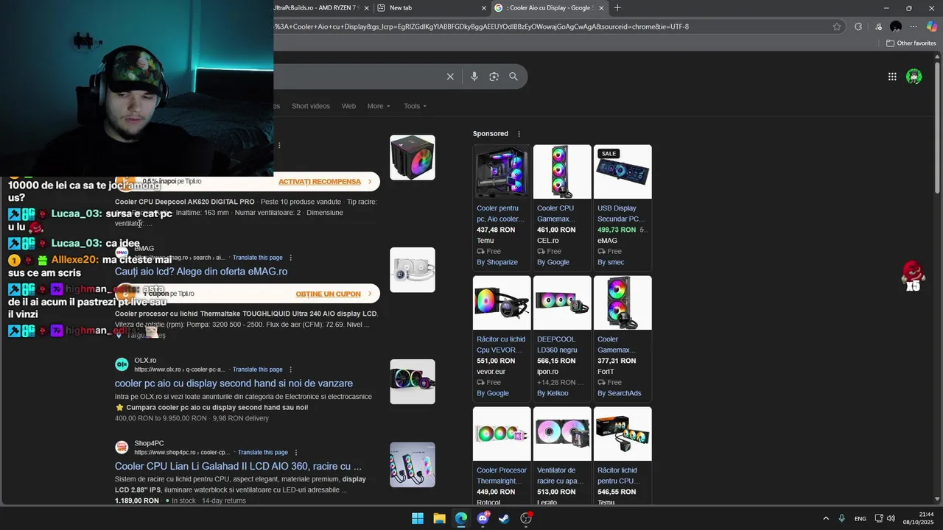The height and width of the screenshot is (530, 943).
Task: Close the UltraPcBuilds.ro tab
Action: pos(366,8)
